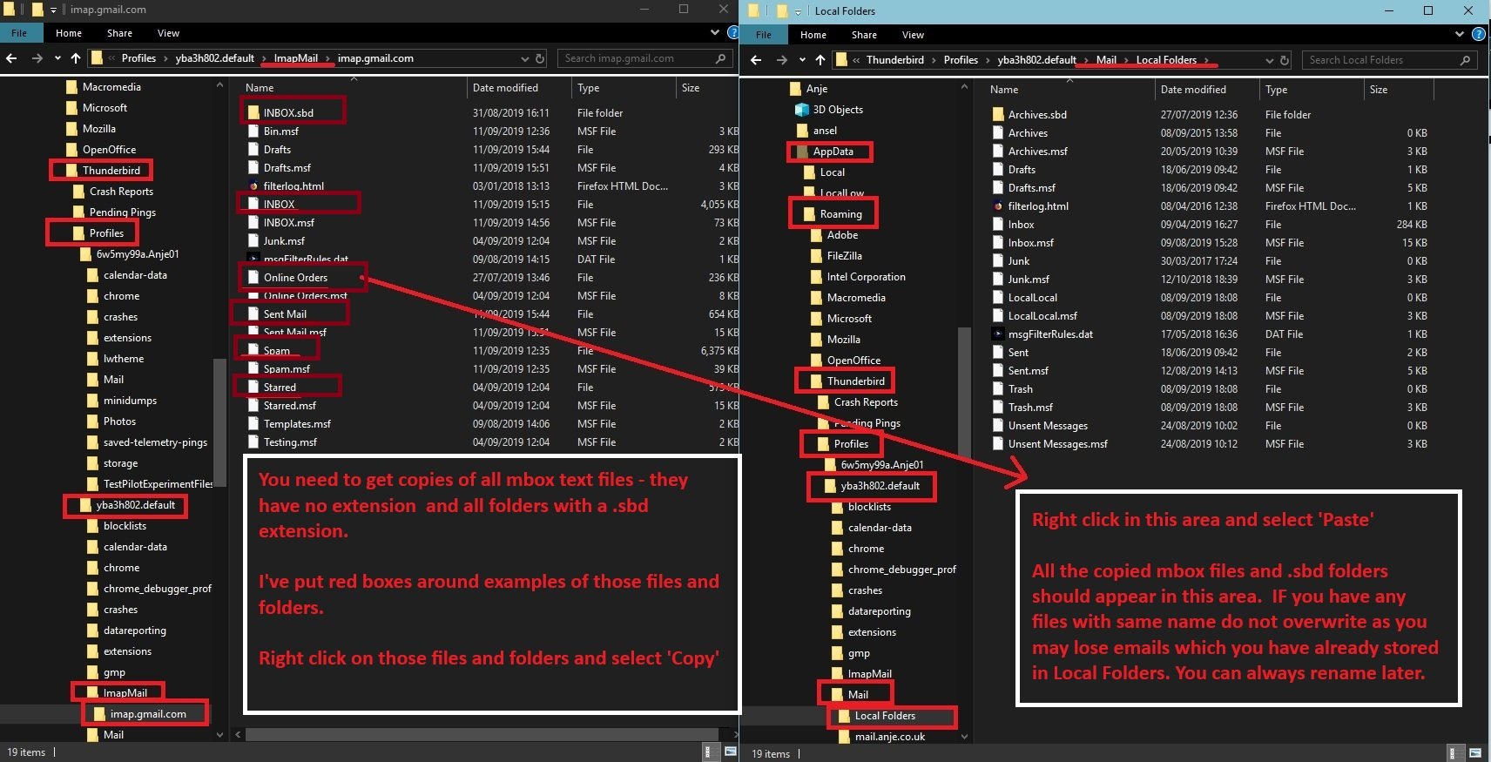Click the Search Local Folders field

1388,60
